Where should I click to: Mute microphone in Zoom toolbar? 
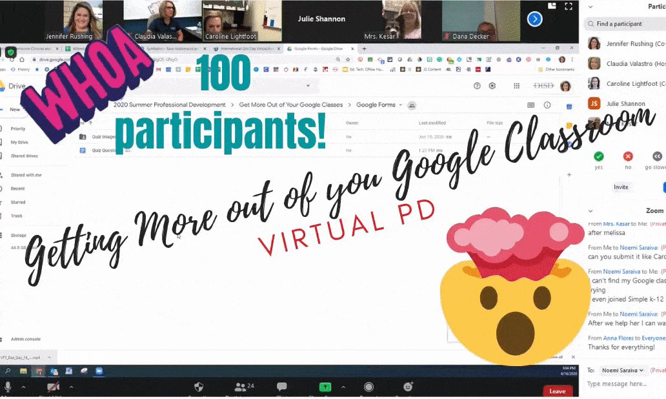[x=8, y=386]
